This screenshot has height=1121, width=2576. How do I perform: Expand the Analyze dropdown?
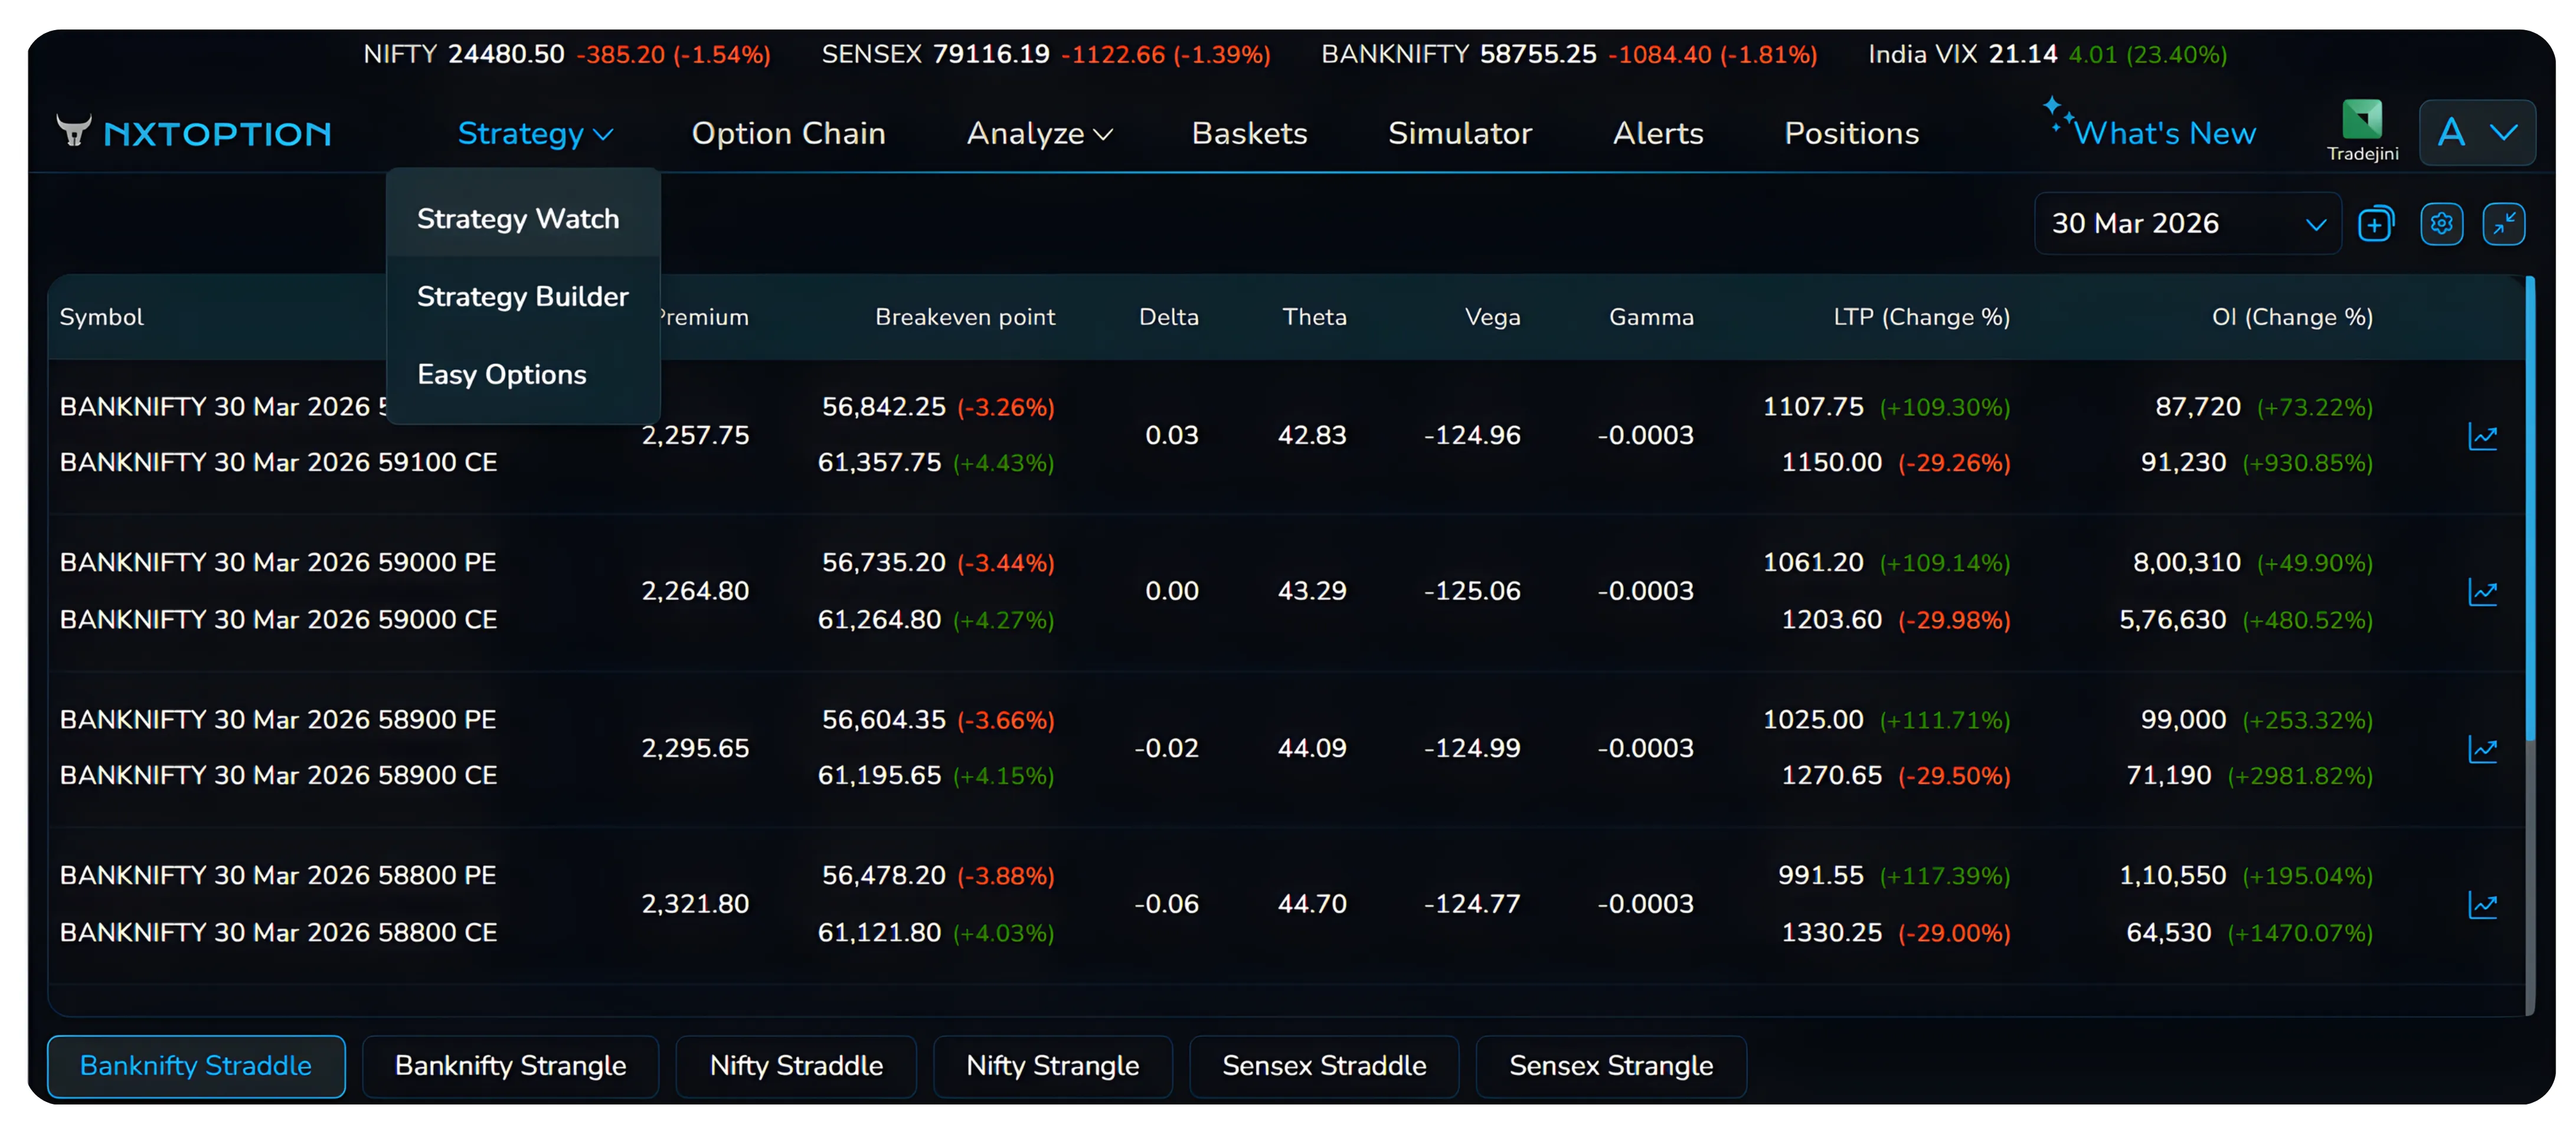coord(1039,133)
